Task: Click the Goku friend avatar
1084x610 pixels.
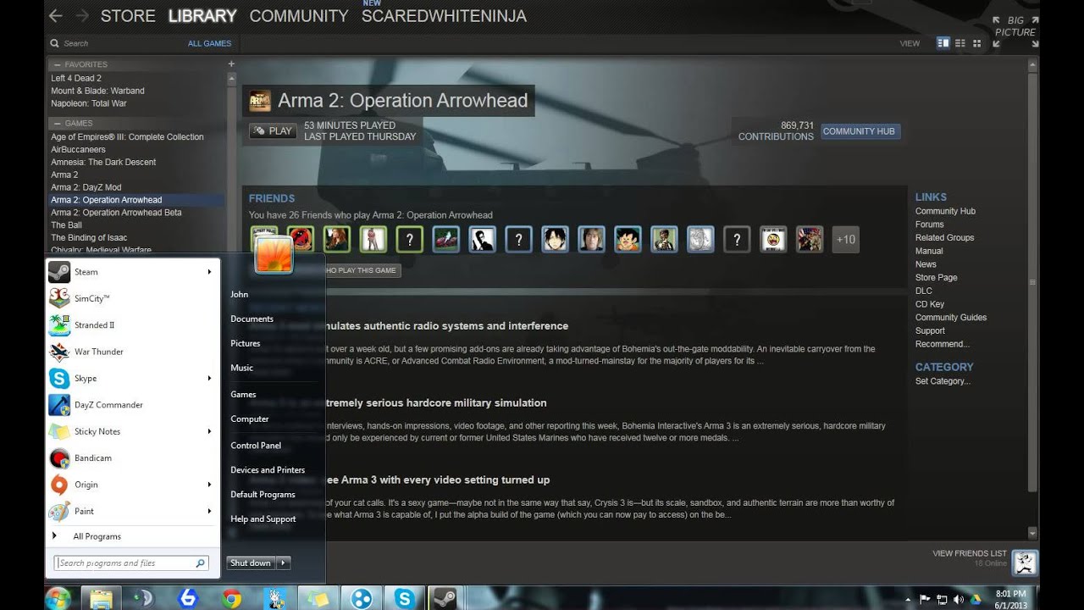Action: [628, 239]
